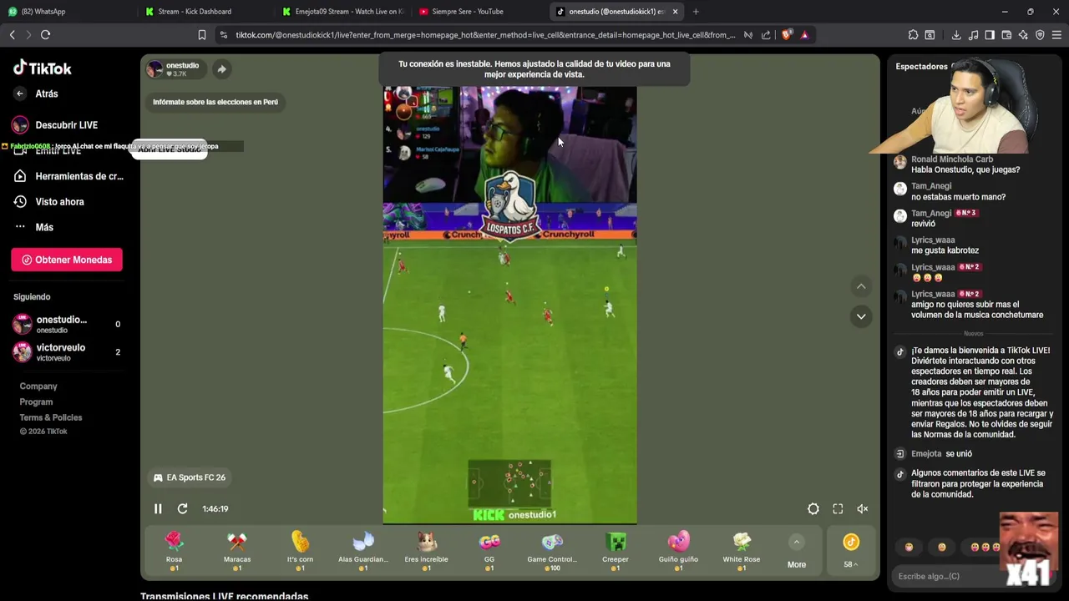1069x601 pixels.
Task: Open Brave Rewards triangle icon
Action: 804,35
